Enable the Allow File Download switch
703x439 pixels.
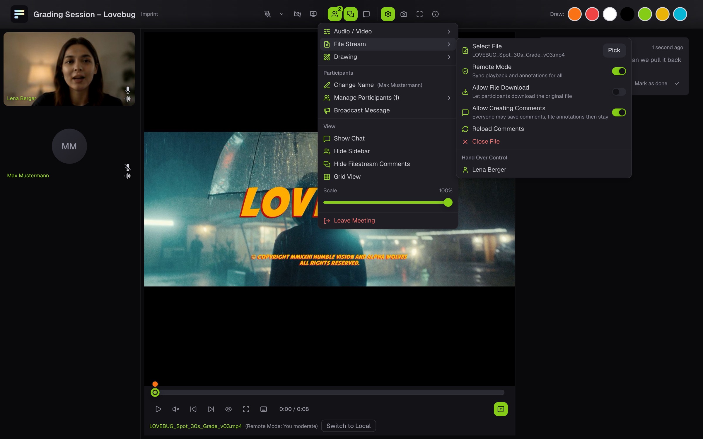coord(619,92)
